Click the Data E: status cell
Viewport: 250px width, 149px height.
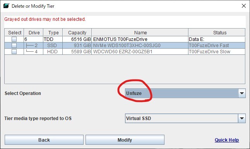[x=217, y=39]
